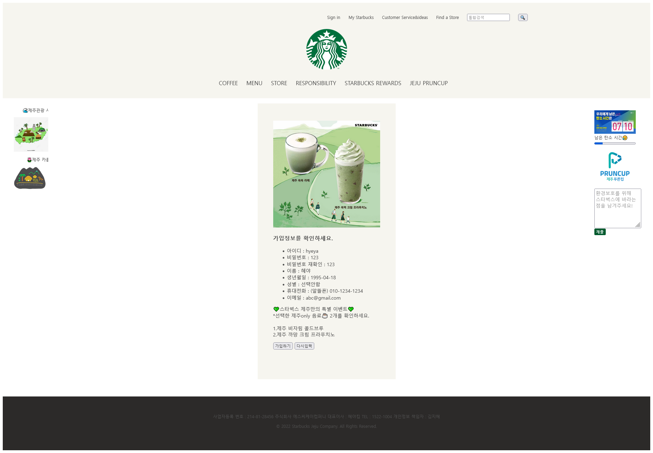Click the Jeju mugwort latte promo image
653x453 pixels.
coord(327,174)
